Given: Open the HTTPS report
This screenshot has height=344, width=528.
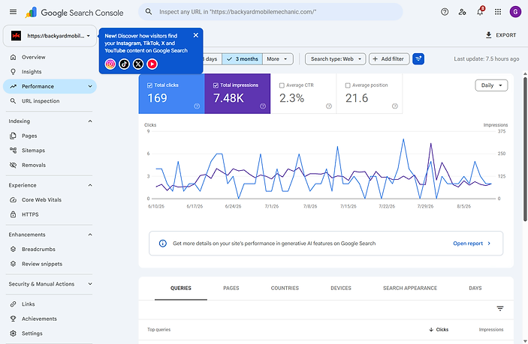Looking at the screenshot, I should coord(50,214).
